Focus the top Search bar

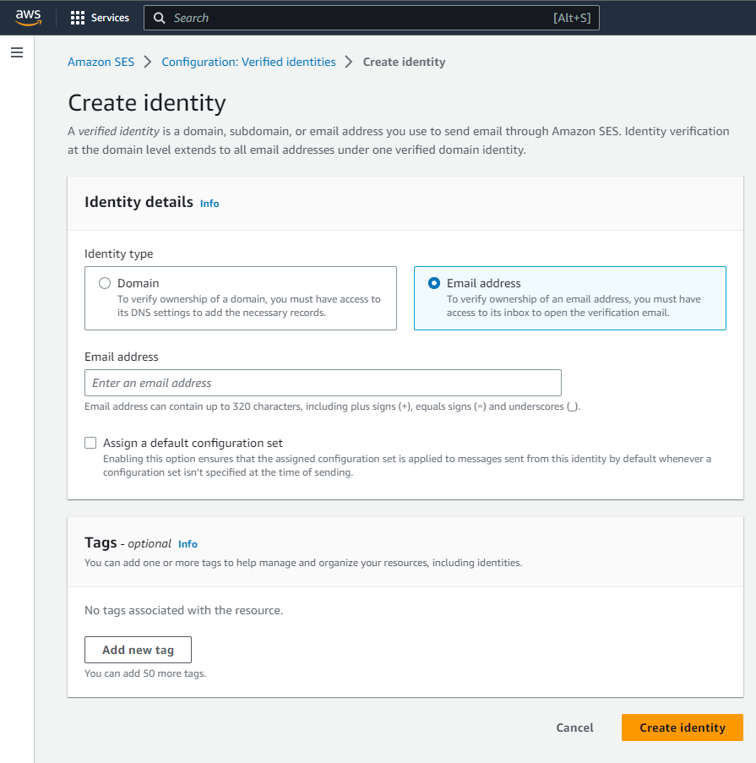point(371,18)
